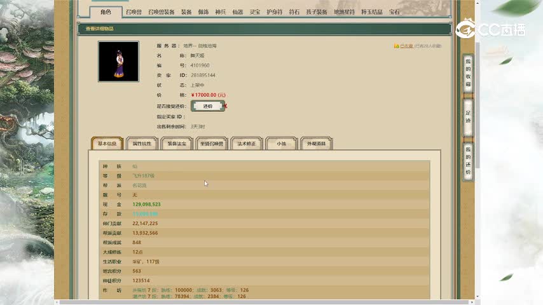The image size is (543, 305).
Task: Click the favorites star icon by 已收藏
Action: [x=397, y=46]
